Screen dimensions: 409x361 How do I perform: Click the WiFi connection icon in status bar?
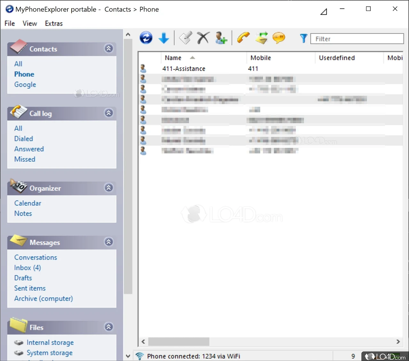tap(140, 356)
